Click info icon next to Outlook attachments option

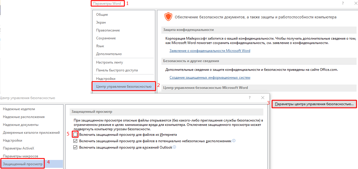(x=174, y=147)
